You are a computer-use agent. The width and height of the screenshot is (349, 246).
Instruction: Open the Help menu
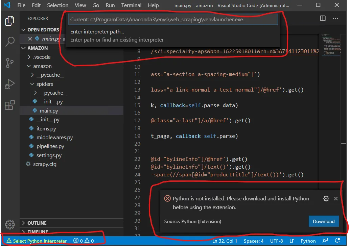click(x=153, y=5)
